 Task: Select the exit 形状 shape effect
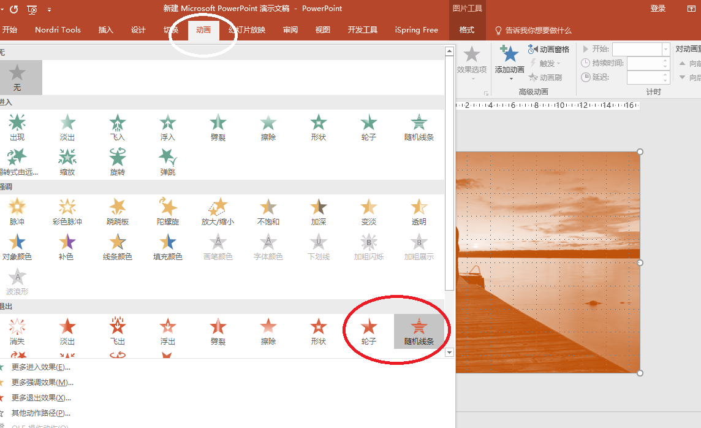tap(318, 331)
